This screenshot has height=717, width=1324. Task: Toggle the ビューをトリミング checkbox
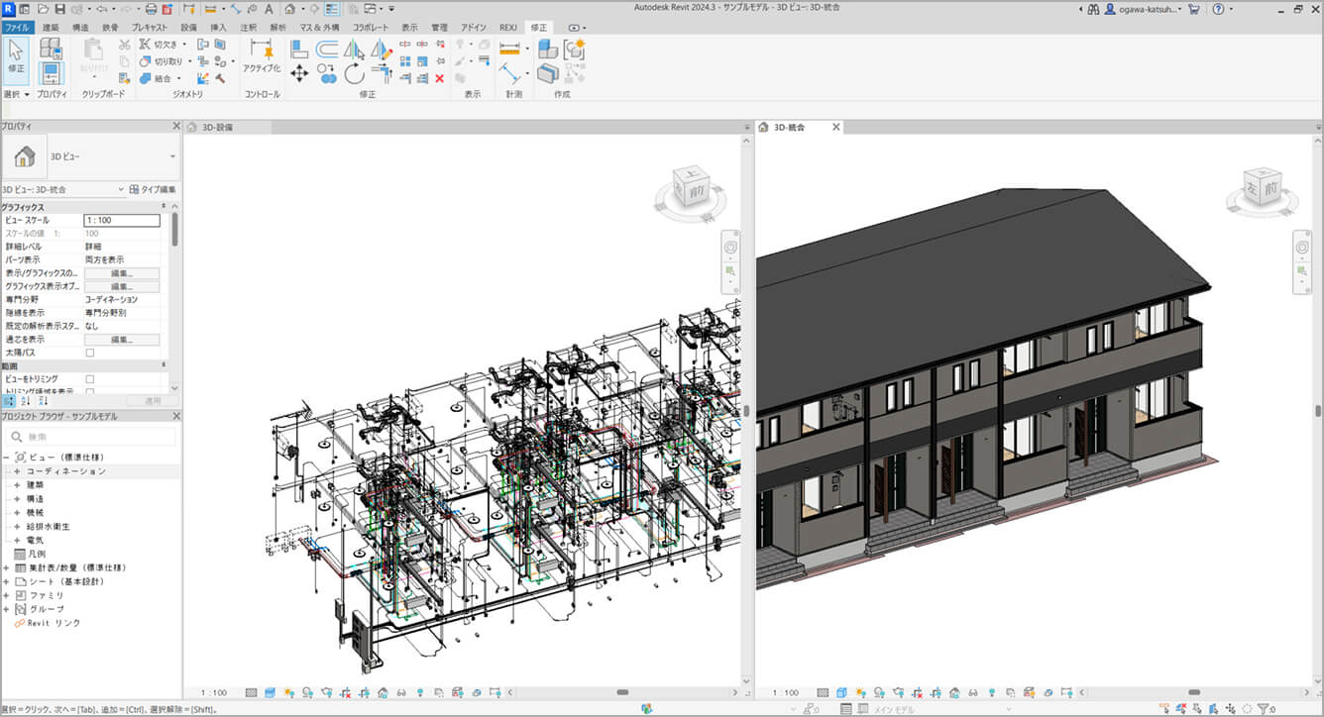[x=90, y=379]
